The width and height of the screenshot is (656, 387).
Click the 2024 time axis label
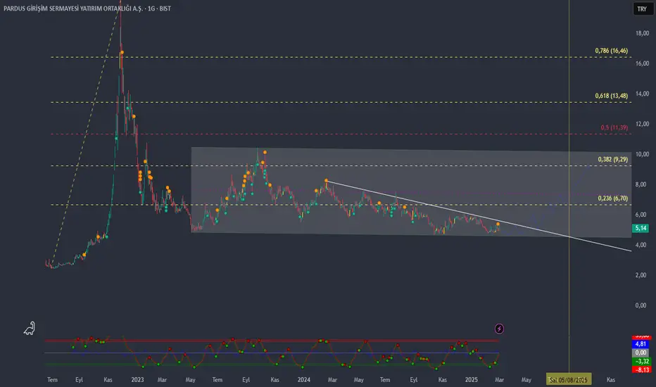[x=304, y=380]
